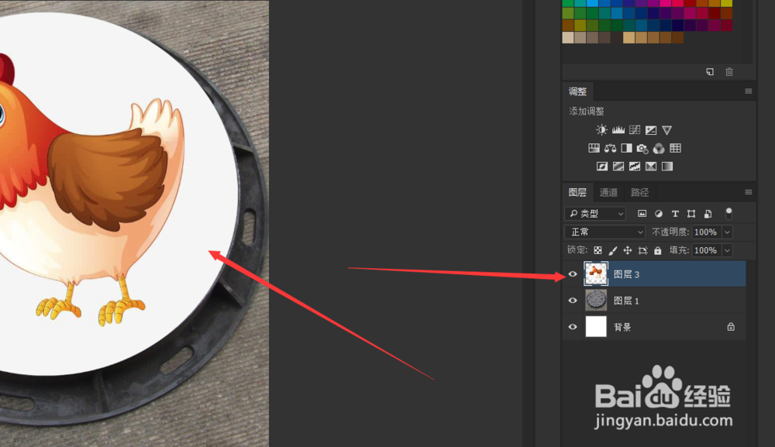Lock transparent pixels (checkerboard icon)
The image size is (775, 447).
click(x=598, y=250)
